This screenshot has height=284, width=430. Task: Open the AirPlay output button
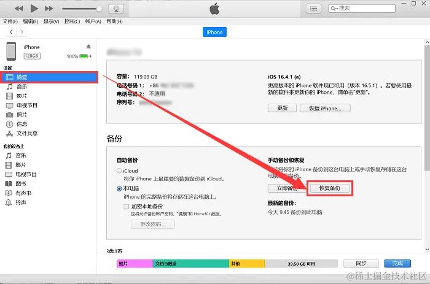point(116,9)
